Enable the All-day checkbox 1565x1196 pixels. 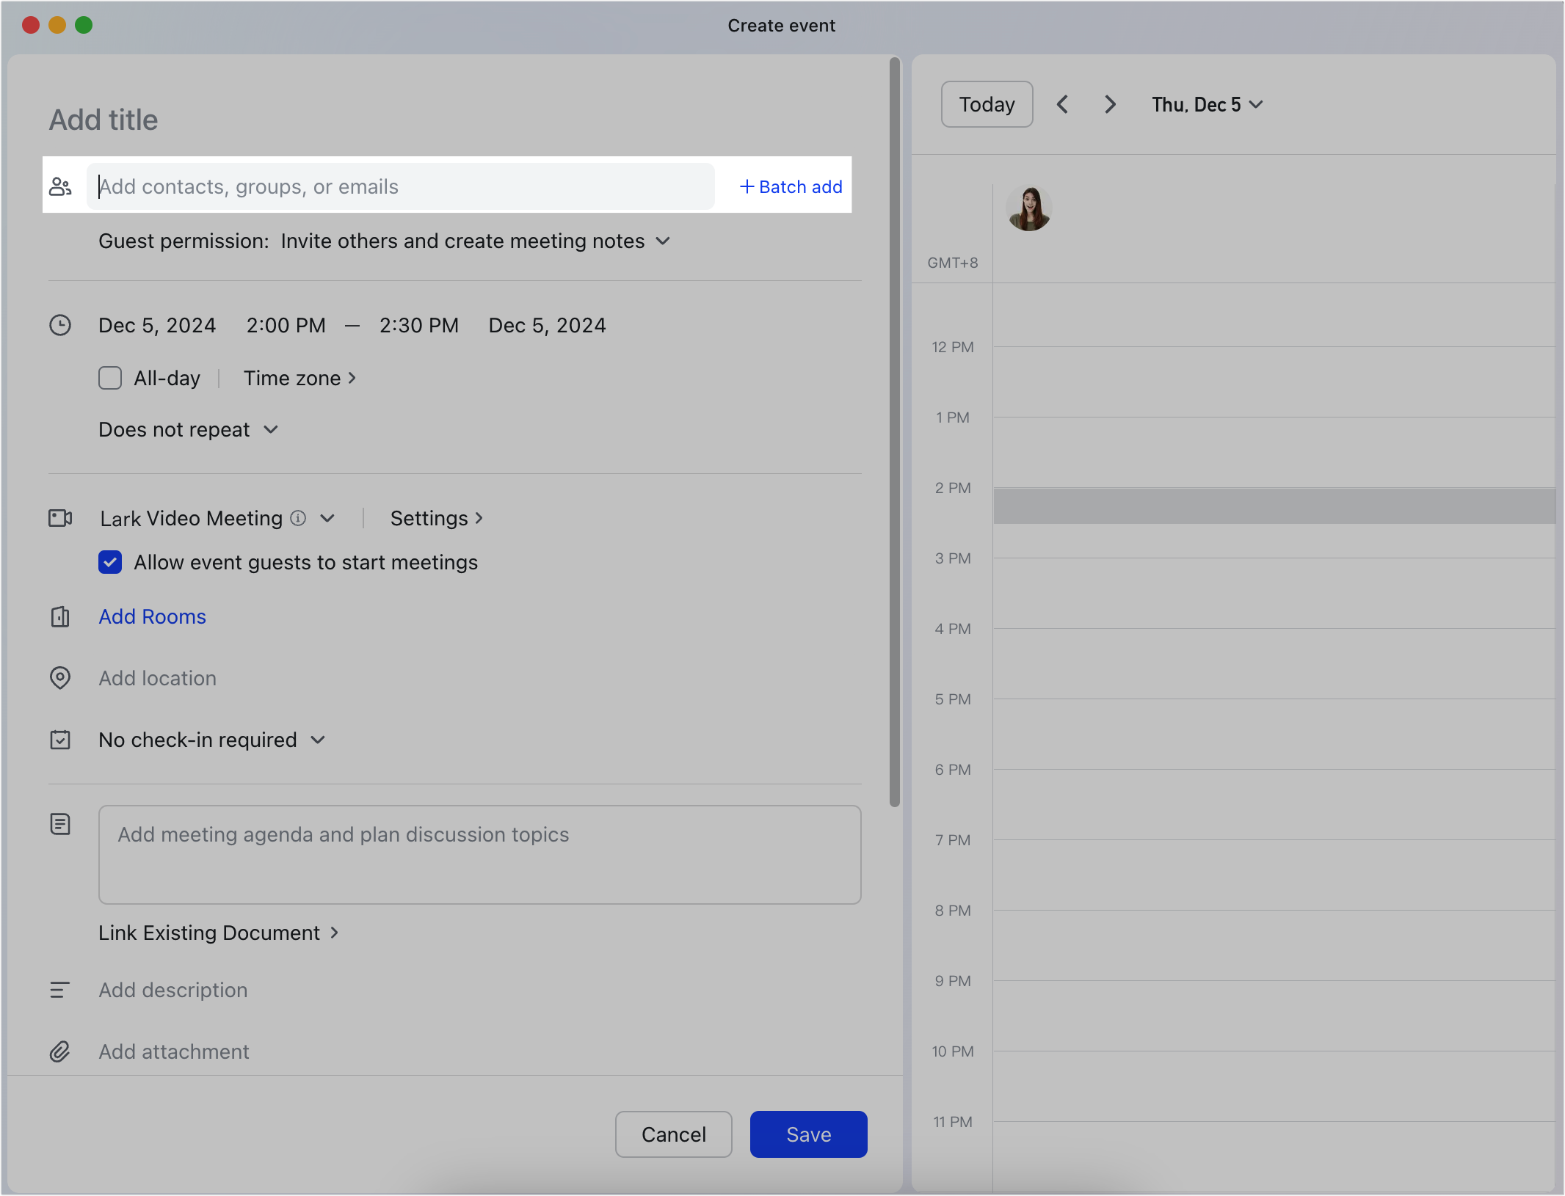[x=110, y=377]
